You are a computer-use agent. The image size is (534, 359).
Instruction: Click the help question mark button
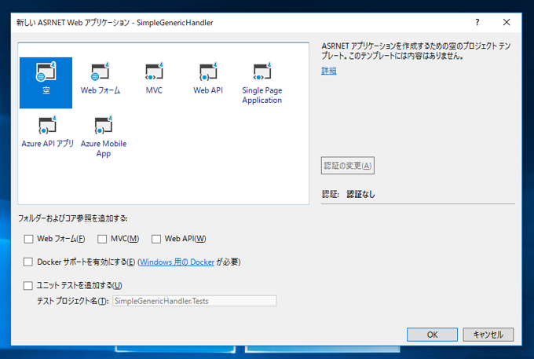pos(477,23)
